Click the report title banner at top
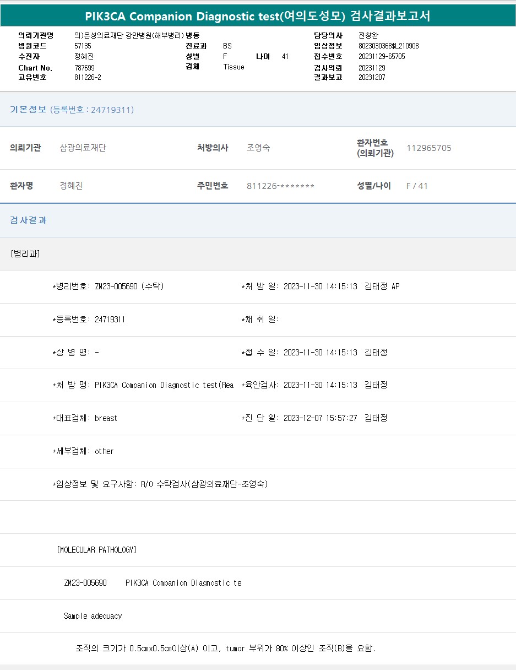The height and width of the screenshot is (670, 516). pos(258,16)
